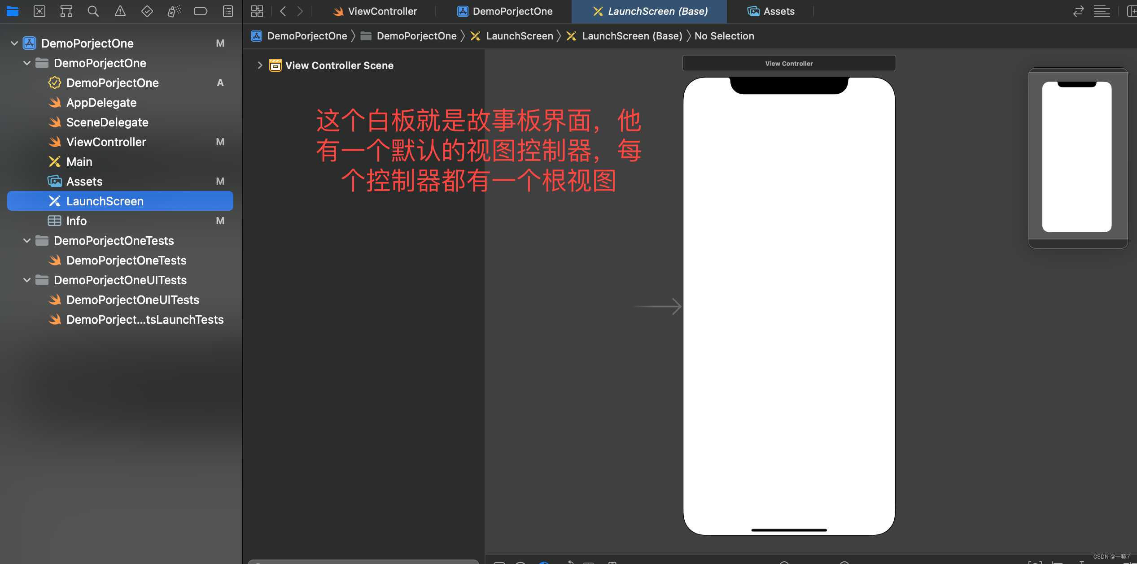Open the Find navigator magnifier icon
Screen dimensions: 1137x564
point(93,11)
